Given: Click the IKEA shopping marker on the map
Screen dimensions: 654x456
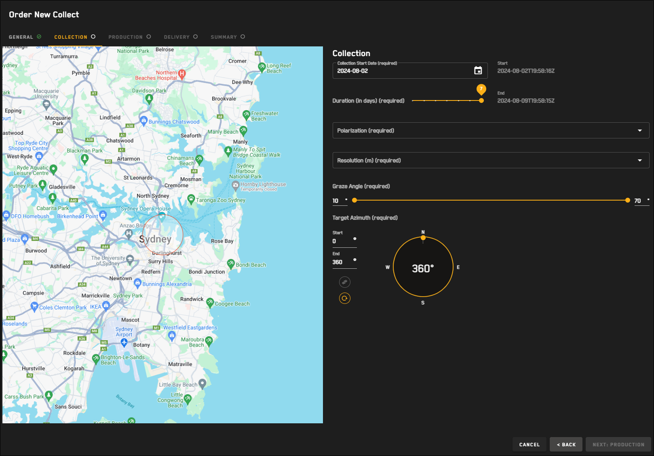Looking at the screenshot, I should 106,305.
